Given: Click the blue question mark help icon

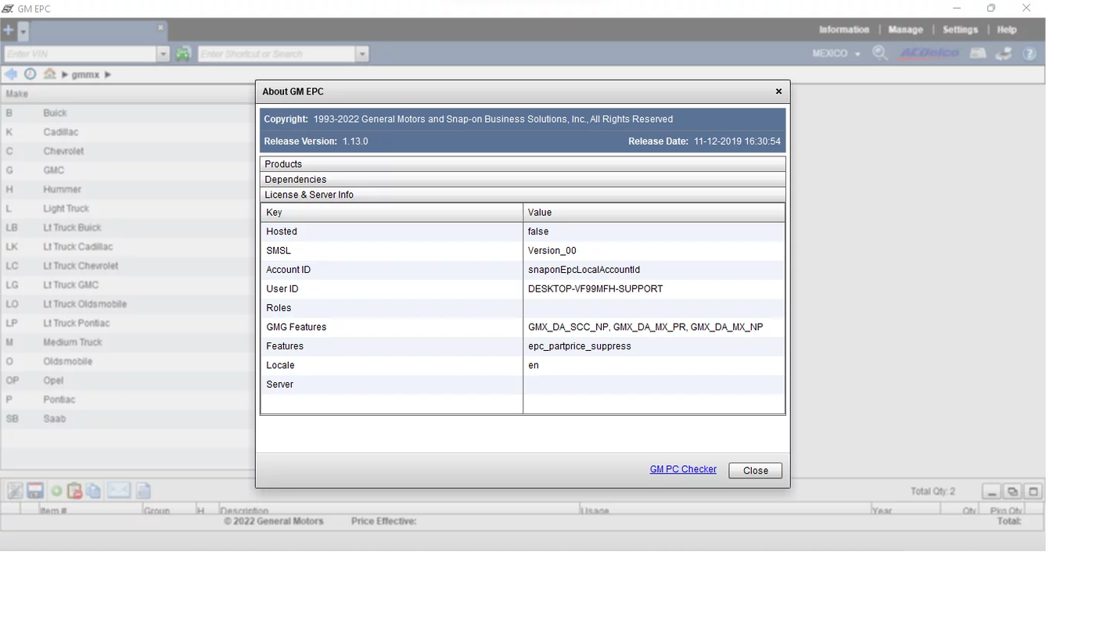Looking at the screenshot, I should click(x=1030, y=53).
